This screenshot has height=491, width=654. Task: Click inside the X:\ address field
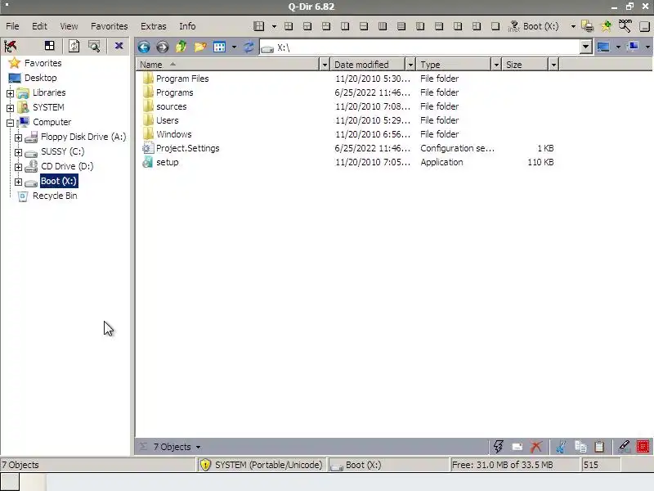coord(419,47)
